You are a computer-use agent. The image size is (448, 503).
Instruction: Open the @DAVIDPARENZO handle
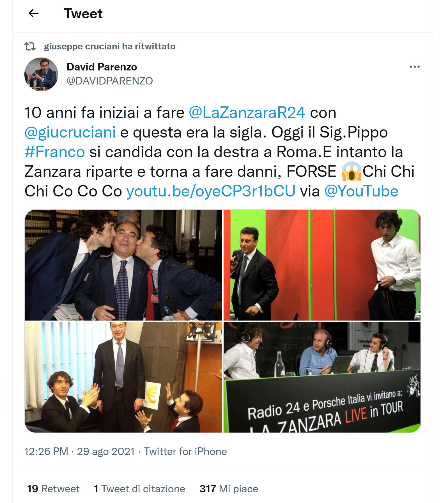(x=110, y=81)
